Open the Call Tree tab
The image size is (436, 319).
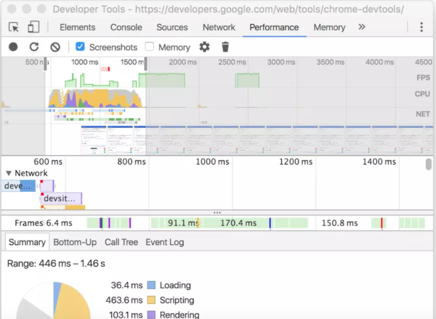(121, 242)
